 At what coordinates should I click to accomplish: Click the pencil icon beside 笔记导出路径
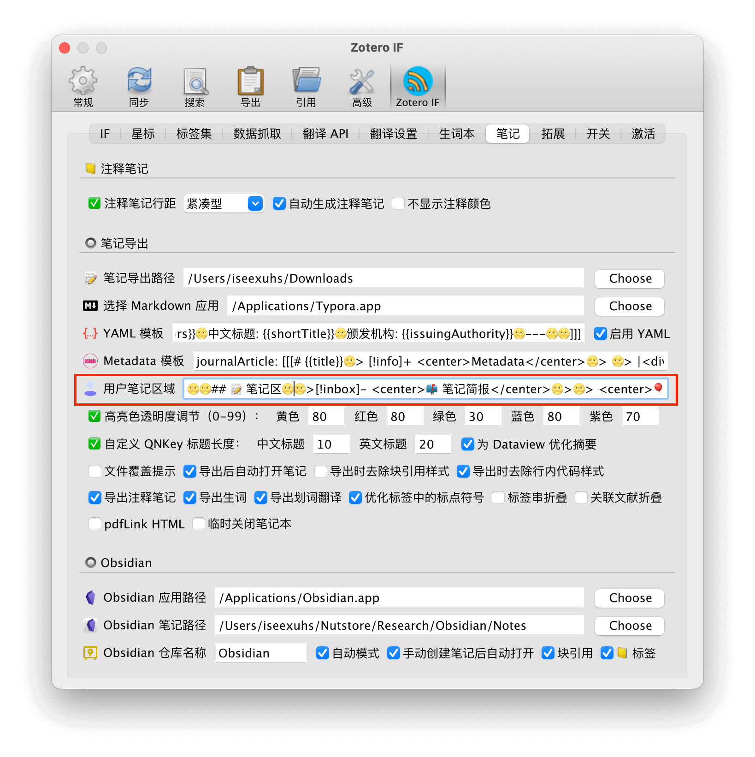pyautogui.click(x=90, y=278)
